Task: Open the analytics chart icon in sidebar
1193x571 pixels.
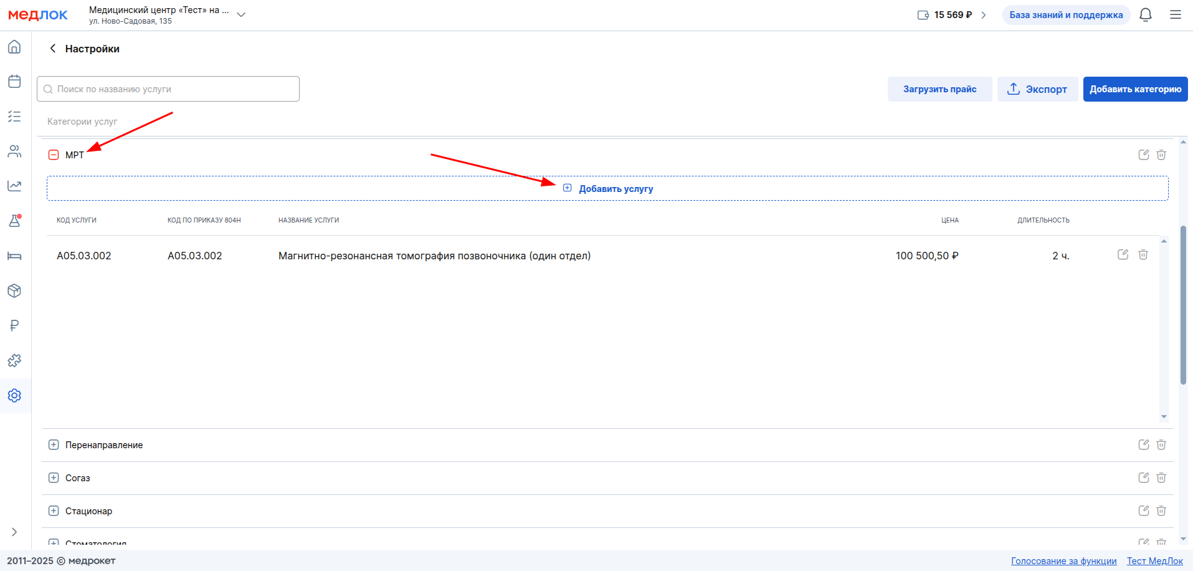Action: (14, 186)
